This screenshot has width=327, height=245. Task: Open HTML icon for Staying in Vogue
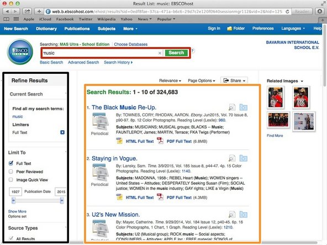click(x=119, y=197)
